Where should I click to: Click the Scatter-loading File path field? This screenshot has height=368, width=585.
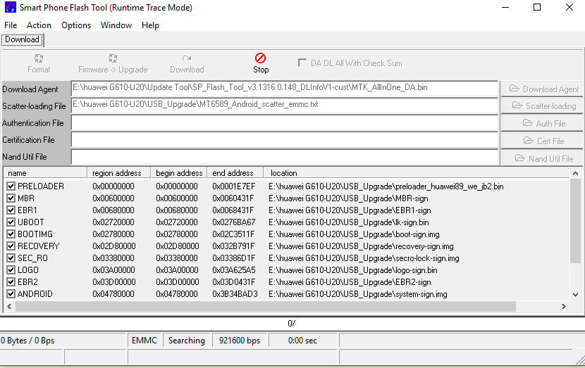285,106
